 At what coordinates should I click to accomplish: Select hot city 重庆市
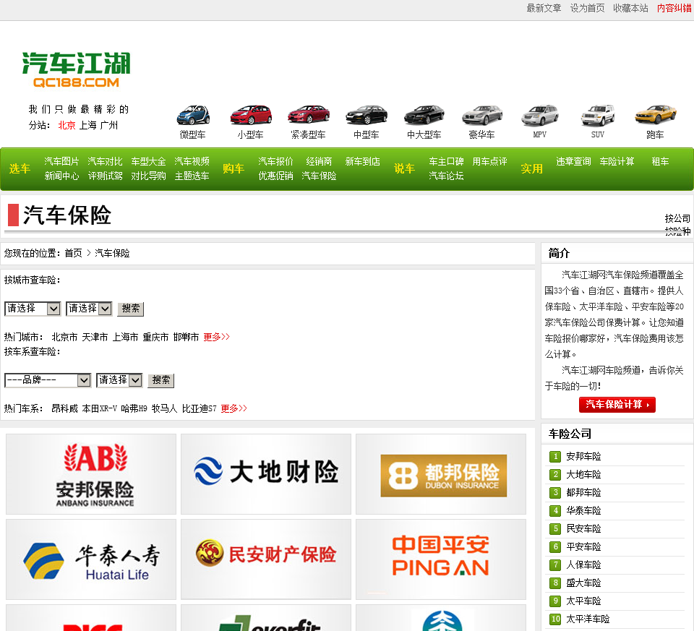156,337
